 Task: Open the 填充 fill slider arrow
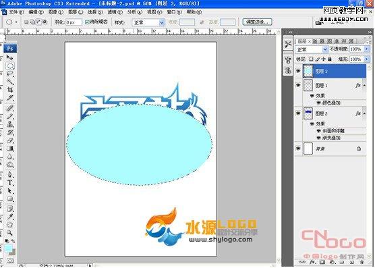[367, 59]
